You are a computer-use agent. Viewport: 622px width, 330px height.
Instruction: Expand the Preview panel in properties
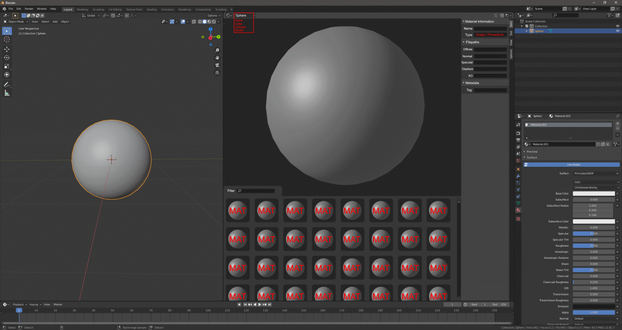coord(531,152)
